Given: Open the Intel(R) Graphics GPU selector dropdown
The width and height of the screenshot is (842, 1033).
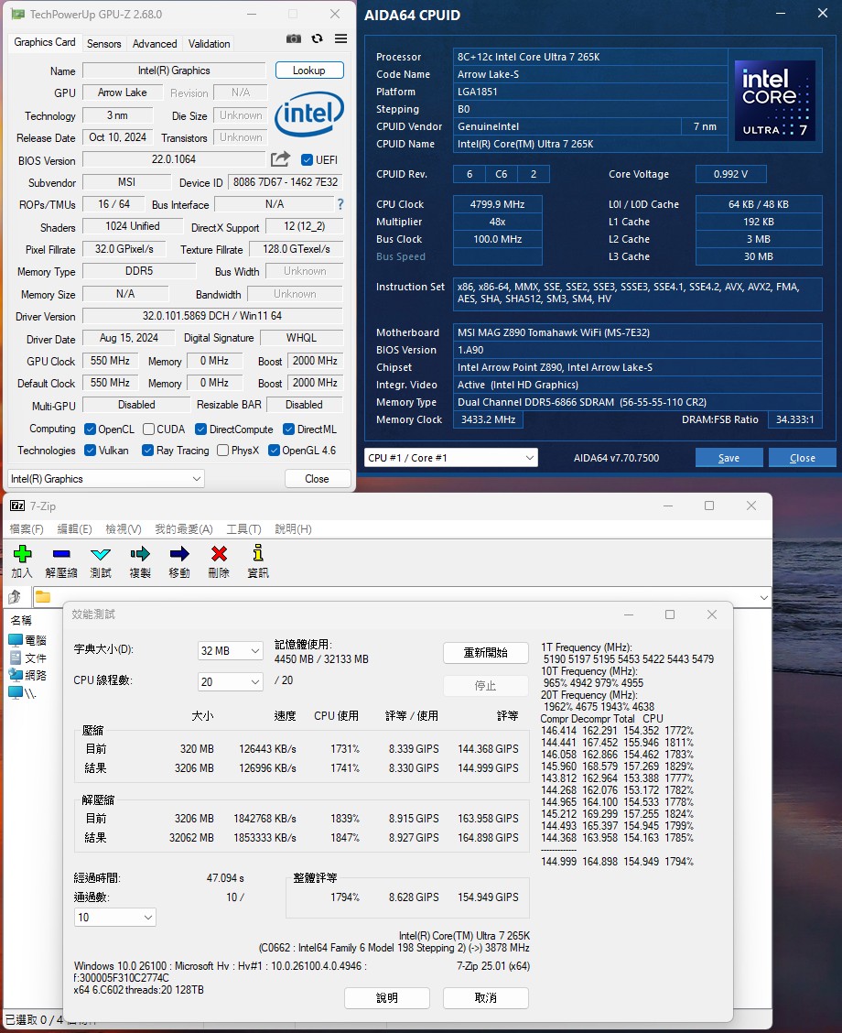Looking at the screenshot, I should point(106,479).
